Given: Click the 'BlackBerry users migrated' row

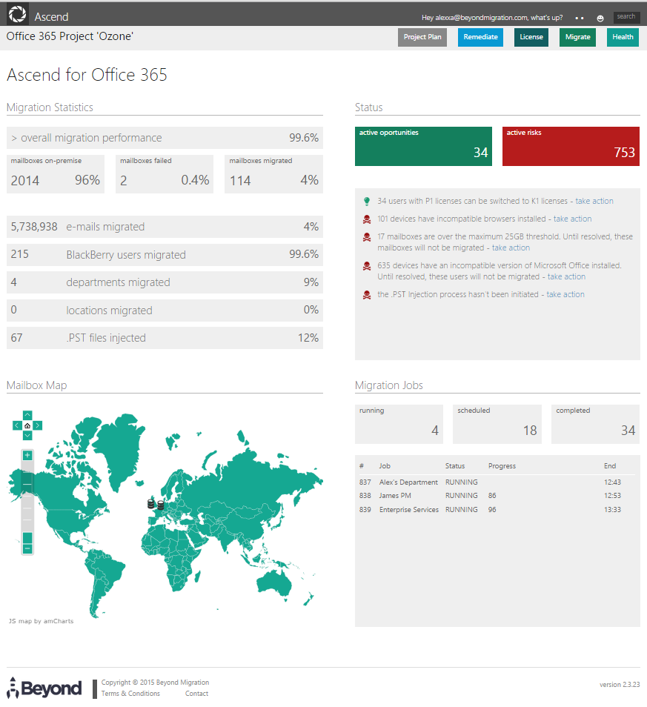Looking at the screenshot, I should [165, 254].
